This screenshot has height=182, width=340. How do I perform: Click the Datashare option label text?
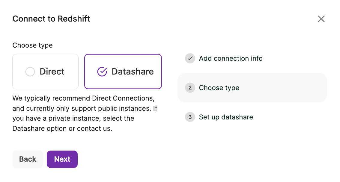pyautogui.click(x=133, y=72)
